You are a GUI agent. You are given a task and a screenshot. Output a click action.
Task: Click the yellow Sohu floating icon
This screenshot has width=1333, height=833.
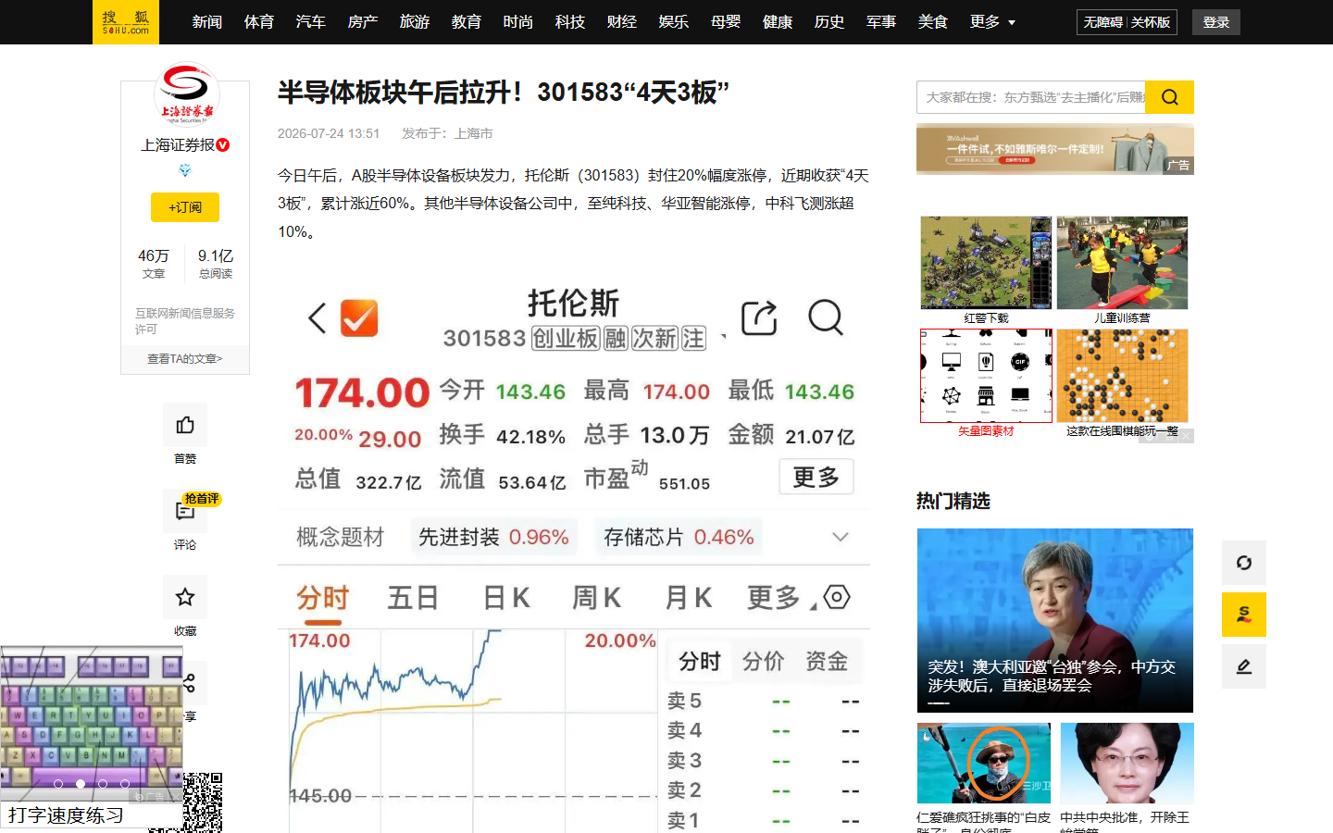pos(1244,615)
